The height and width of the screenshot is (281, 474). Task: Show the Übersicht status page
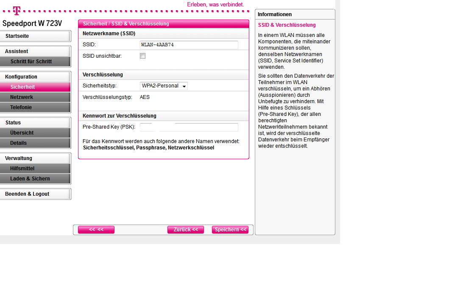pos(35,133)
